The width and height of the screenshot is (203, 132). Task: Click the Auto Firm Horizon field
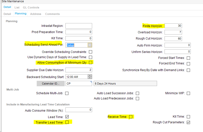pos(178,45)
